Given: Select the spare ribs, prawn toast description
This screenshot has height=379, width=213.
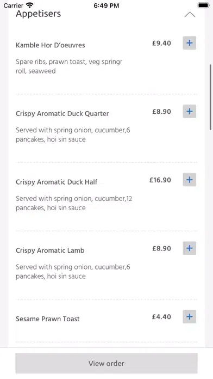Looking at the screenshot, I should pos(69,66).
